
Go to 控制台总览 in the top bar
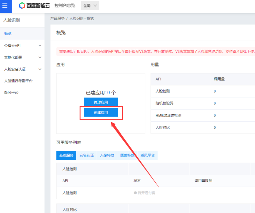65,5
